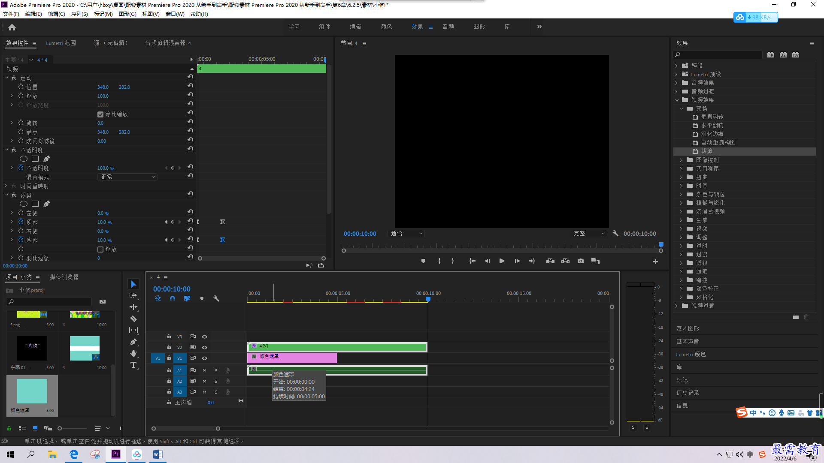
Task: Open 基本图形 panel
Action: point(688,328)
